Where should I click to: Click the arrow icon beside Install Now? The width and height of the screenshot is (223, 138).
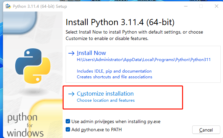tap(71, 53)
